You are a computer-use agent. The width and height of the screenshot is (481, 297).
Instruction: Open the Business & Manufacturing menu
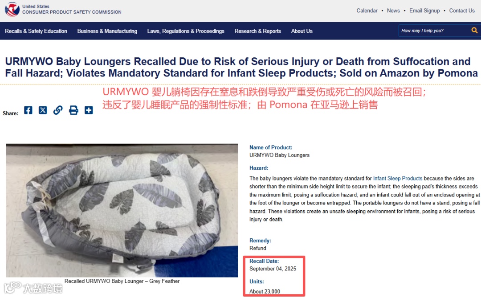pyautogui.click(x=107, y=31)
